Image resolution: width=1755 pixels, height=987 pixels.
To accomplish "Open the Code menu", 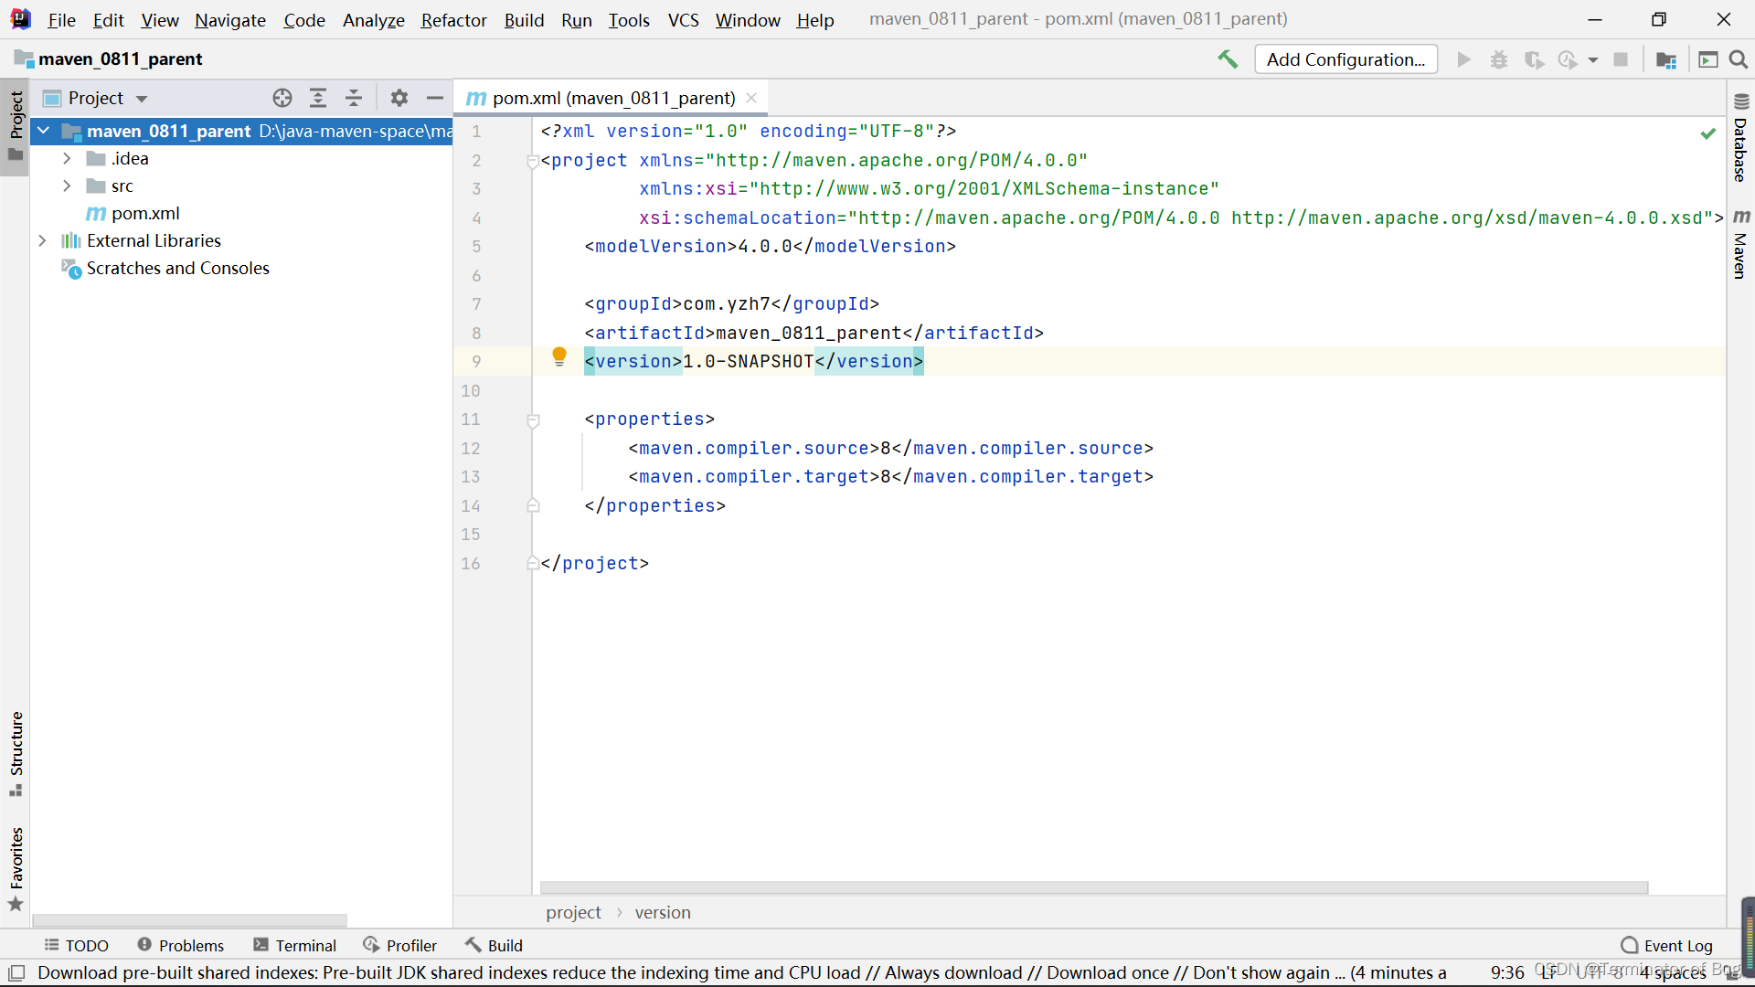I will 303,19.
